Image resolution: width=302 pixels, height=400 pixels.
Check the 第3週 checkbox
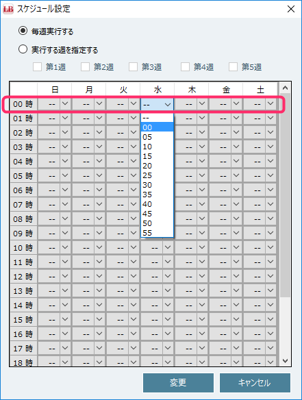(133, 67)
